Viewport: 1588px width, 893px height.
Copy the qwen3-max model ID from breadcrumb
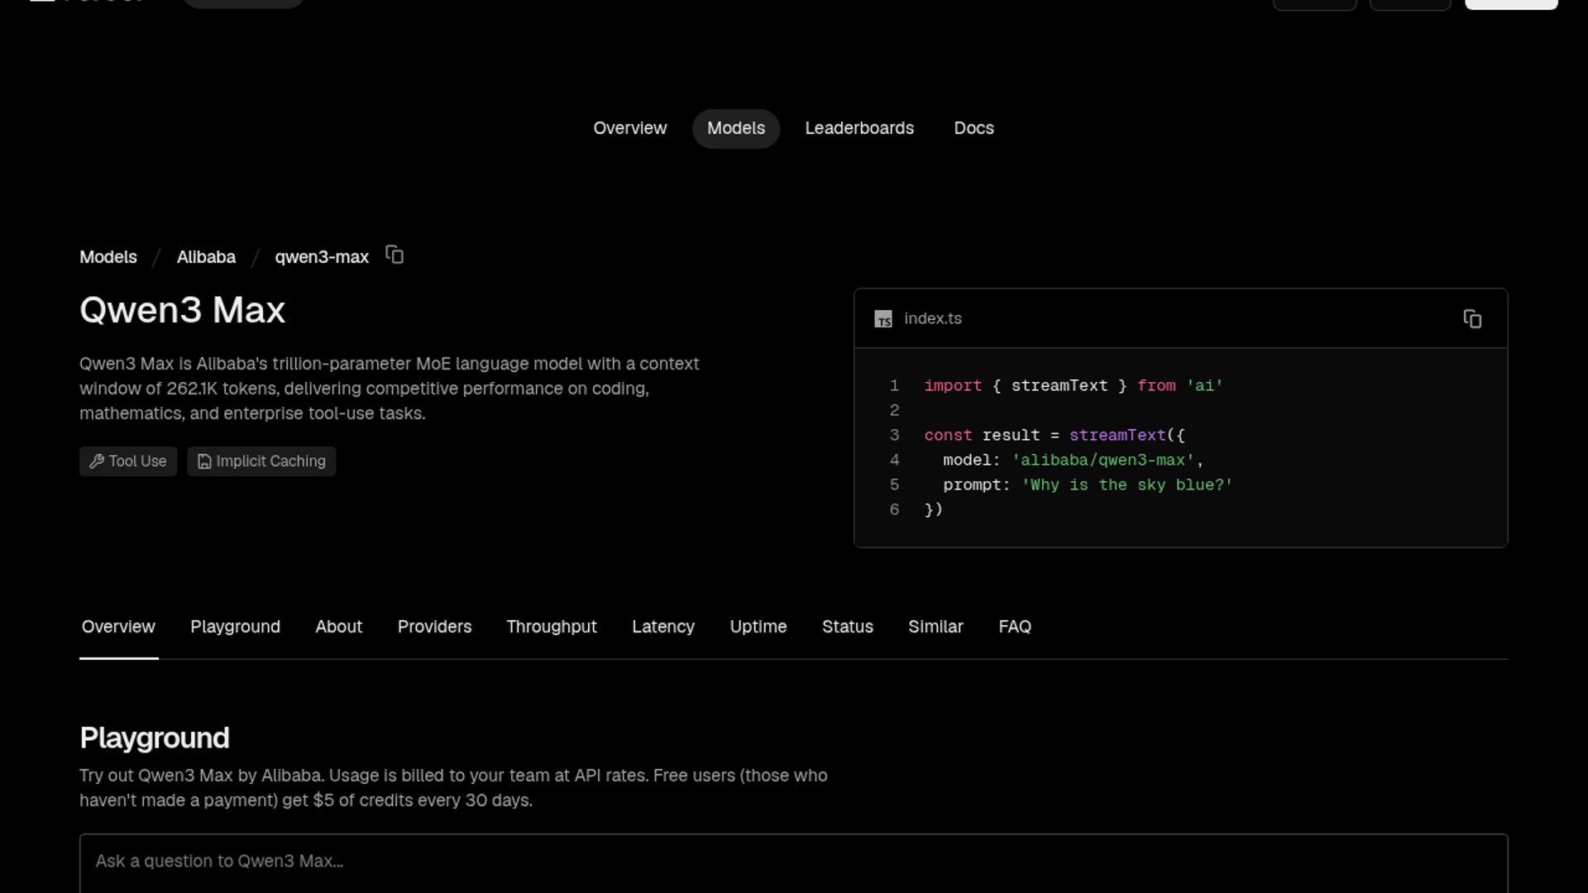[395, 255]
